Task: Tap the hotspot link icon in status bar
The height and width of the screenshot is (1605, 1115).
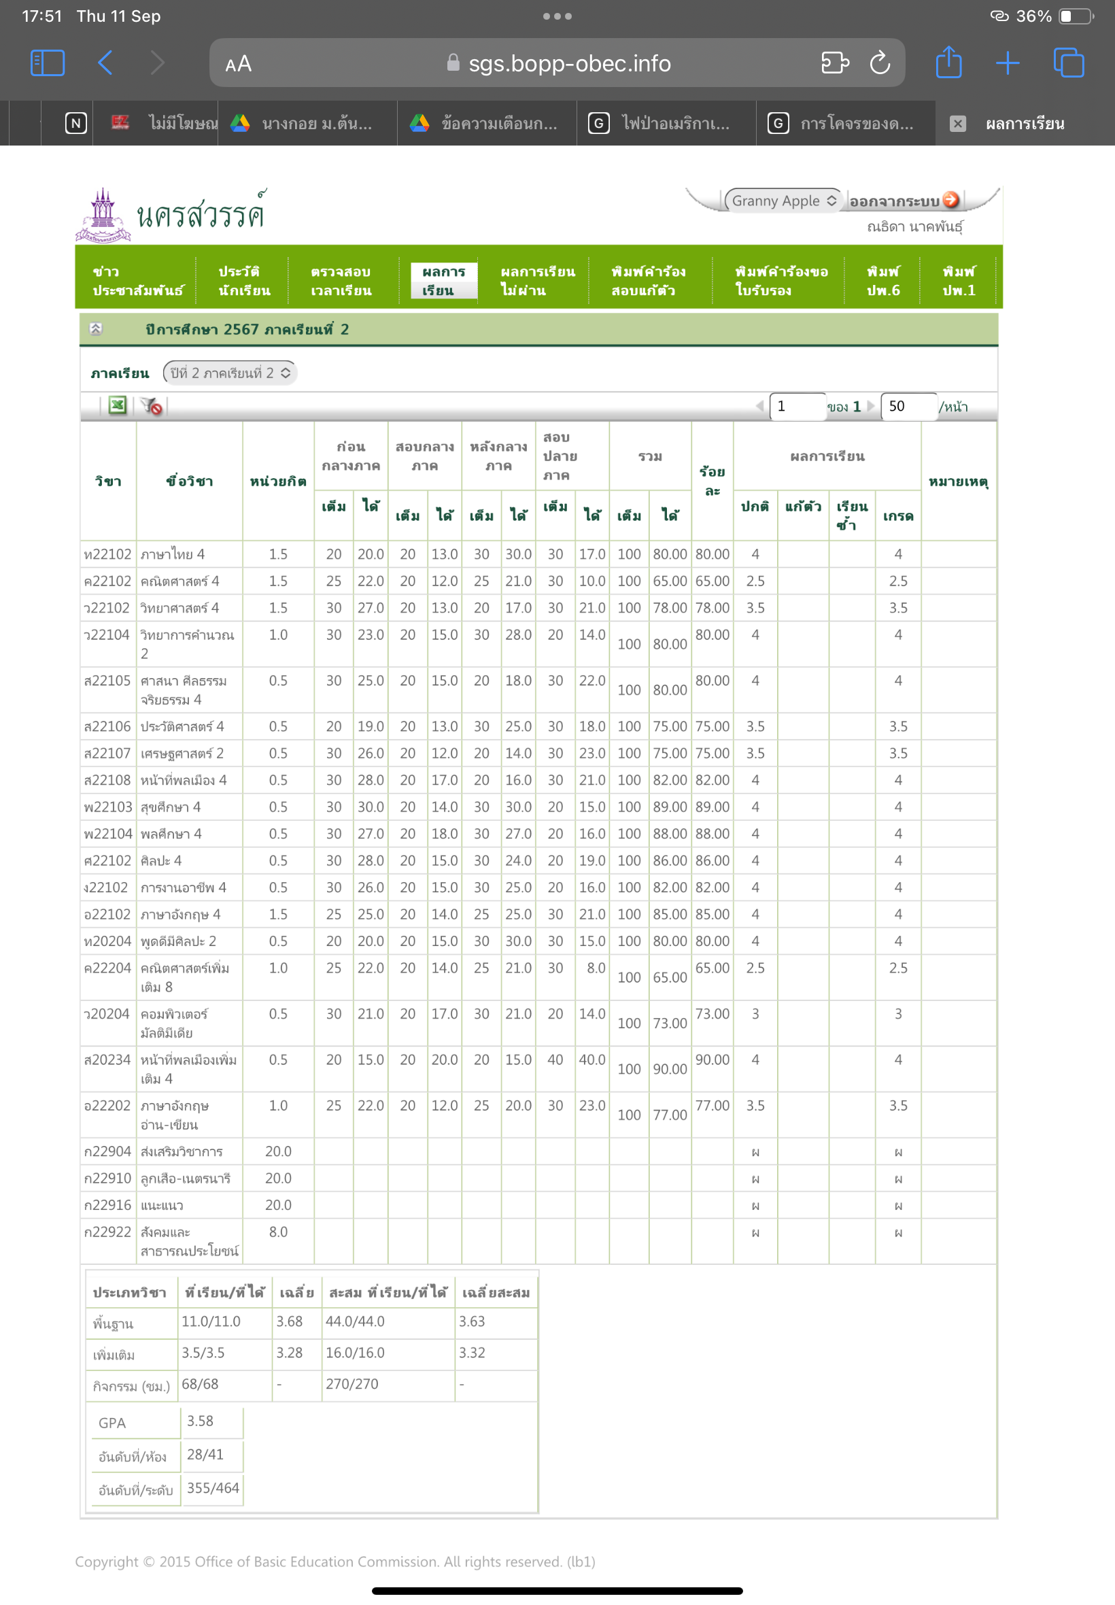Action: click(x=999, y=16)
